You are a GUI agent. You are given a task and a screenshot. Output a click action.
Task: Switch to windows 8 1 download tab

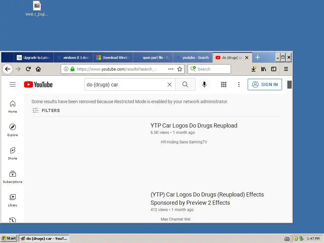coord(73,58)
